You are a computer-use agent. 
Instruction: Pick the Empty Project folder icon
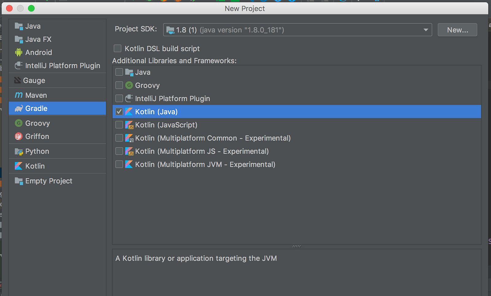coord(19,181)
